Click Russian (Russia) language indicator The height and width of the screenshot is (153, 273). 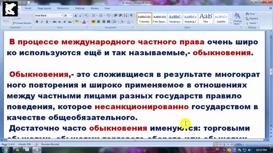pos(50,144)
